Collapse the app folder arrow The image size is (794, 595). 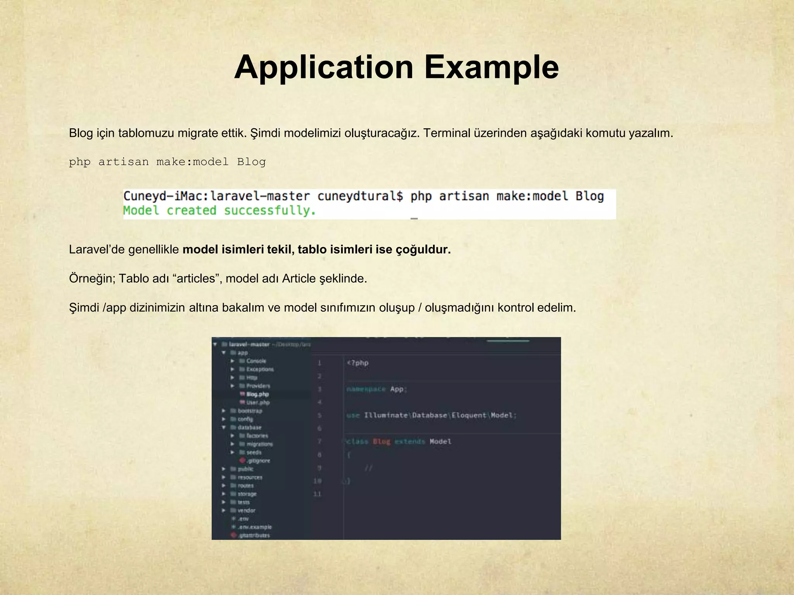click(x=224, y=353)
